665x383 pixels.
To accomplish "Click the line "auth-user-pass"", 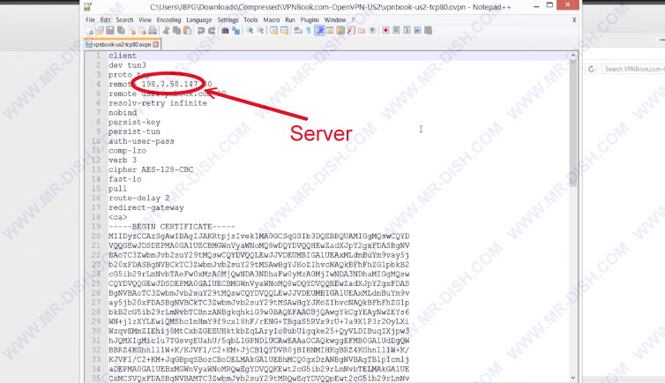I will coord(141,141).
